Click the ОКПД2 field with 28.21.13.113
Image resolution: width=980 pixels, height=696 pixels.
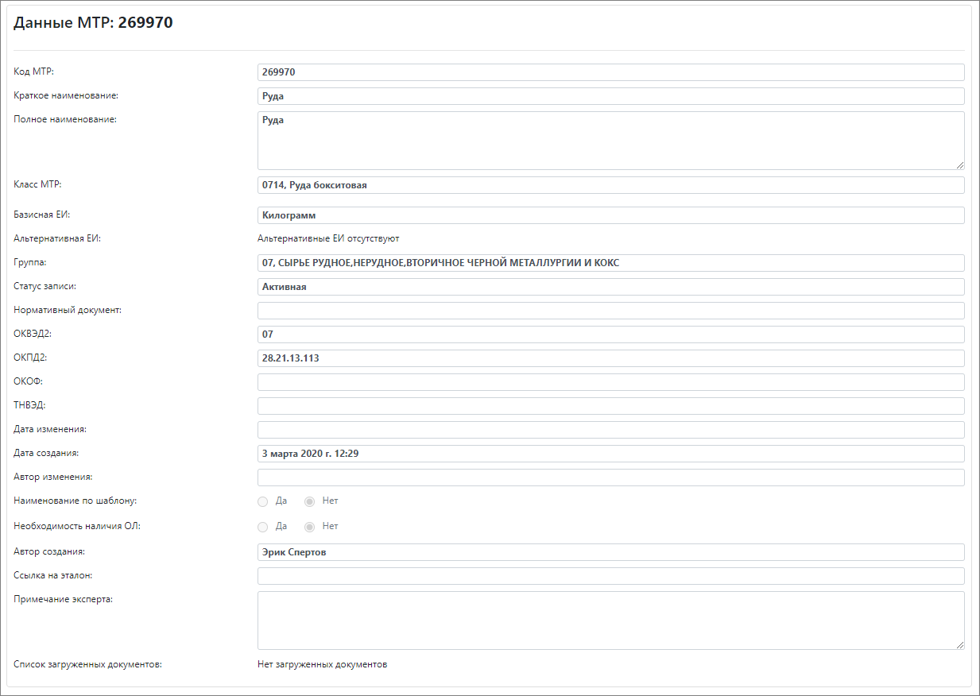(x=610, y=358)
